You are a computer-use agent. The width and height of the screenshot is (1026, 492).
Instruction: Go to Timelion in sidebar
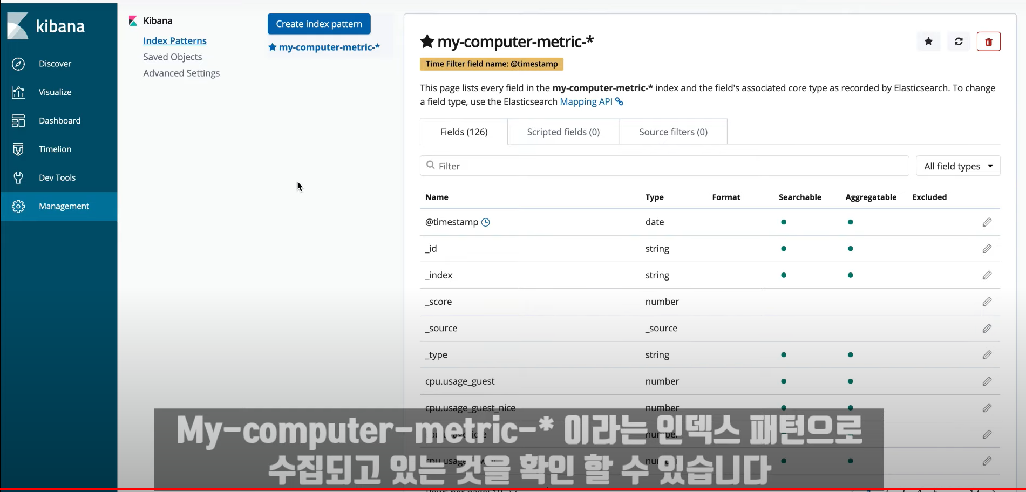[x=55, y=149]
